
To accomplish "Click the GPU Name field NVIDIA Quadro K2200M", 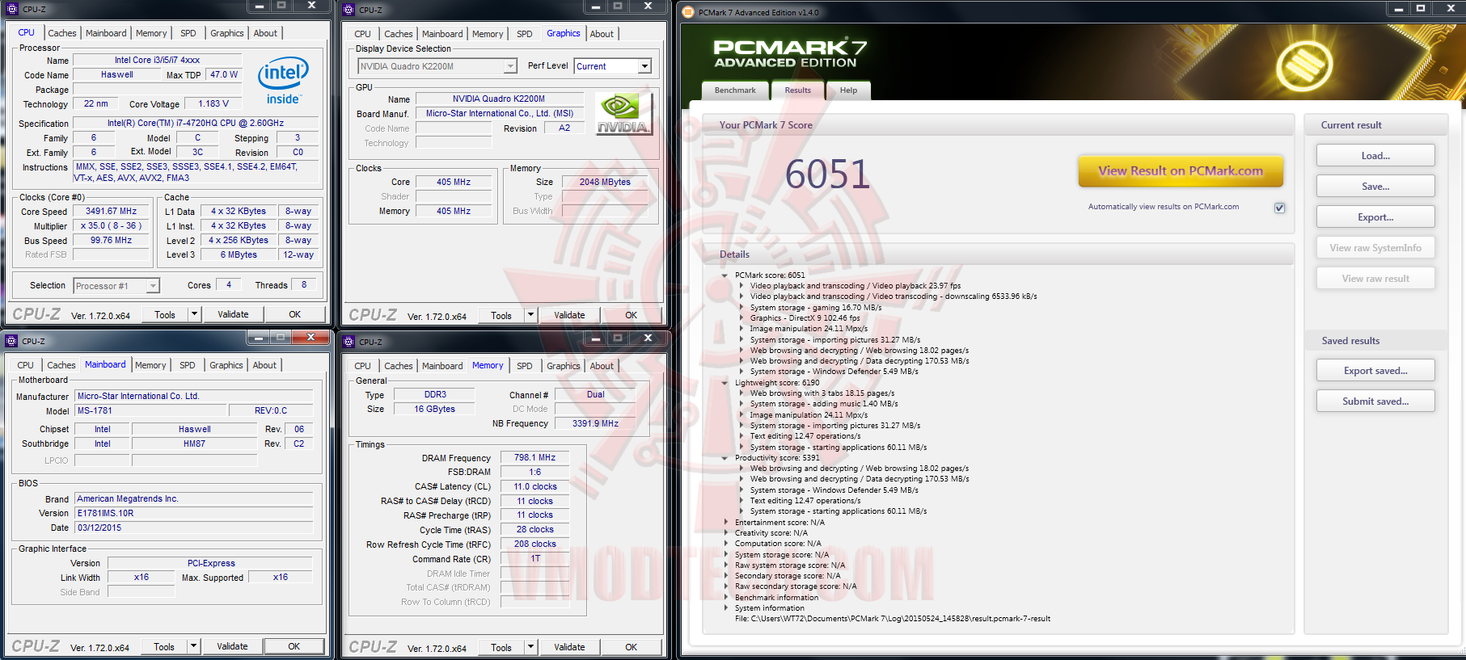I will pos(499,99).
